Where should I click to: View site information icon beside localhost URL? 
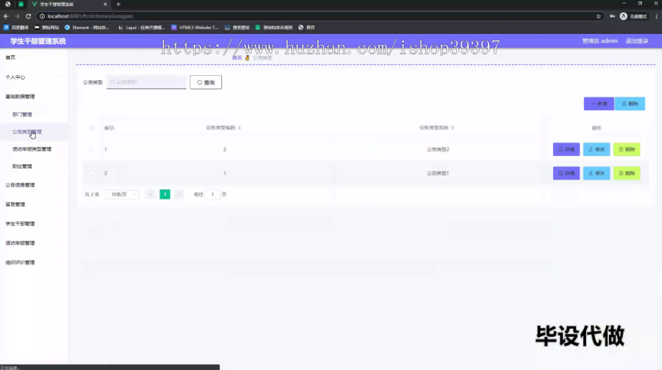(42, 16)
